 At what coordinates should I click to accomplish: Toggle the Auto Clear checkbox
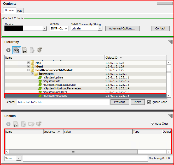pyautogui.click(x=153, y=124)
